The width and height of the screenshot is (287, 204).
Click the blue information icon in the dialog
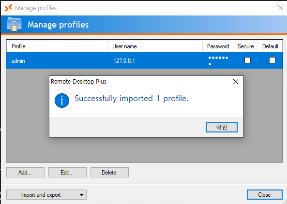pyautogui.click(x=62, y=101)
